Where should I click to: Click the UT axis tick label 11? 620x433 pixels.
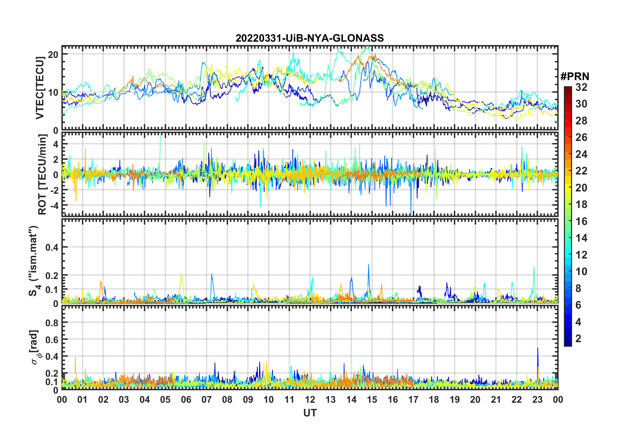pos(289,399)
